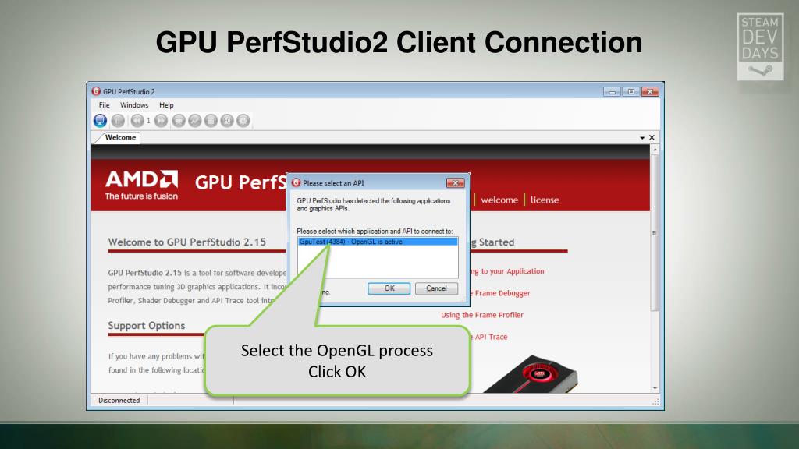This screenshot has height=449, width=799.
Task: Click the greyed Pause toolbar icon
Action: (x=118, y=121)
